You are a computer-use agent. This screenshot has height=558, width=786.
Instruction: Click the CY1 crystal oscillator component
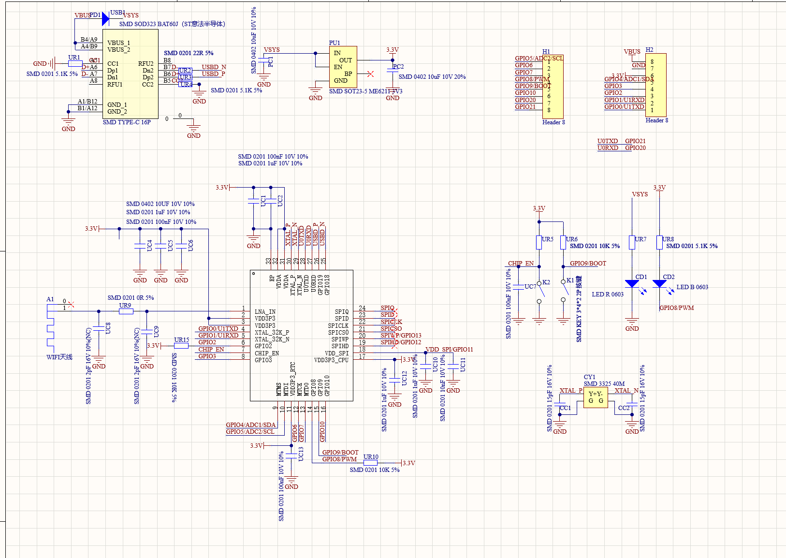point(596,397)
